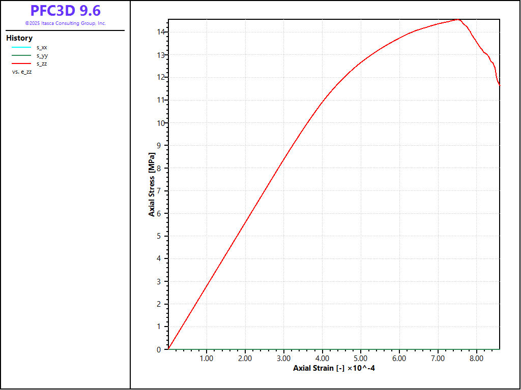521x390 pixels.
Task: Click the 0 tick label on stress axis
Action: (161, 349)
